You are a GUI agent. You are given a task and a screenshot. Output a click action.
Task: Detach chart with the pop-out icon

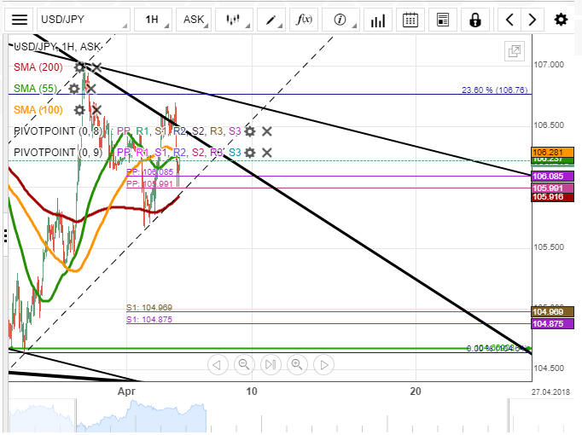[x=515, y=51]
